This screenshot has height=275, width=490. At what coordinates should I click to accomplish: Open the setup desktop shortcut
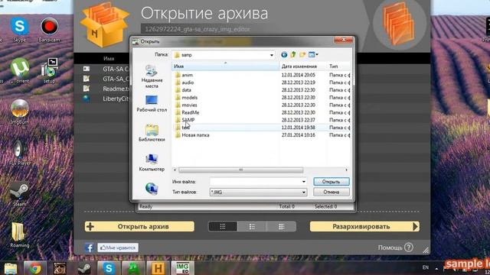pos(49,71)
